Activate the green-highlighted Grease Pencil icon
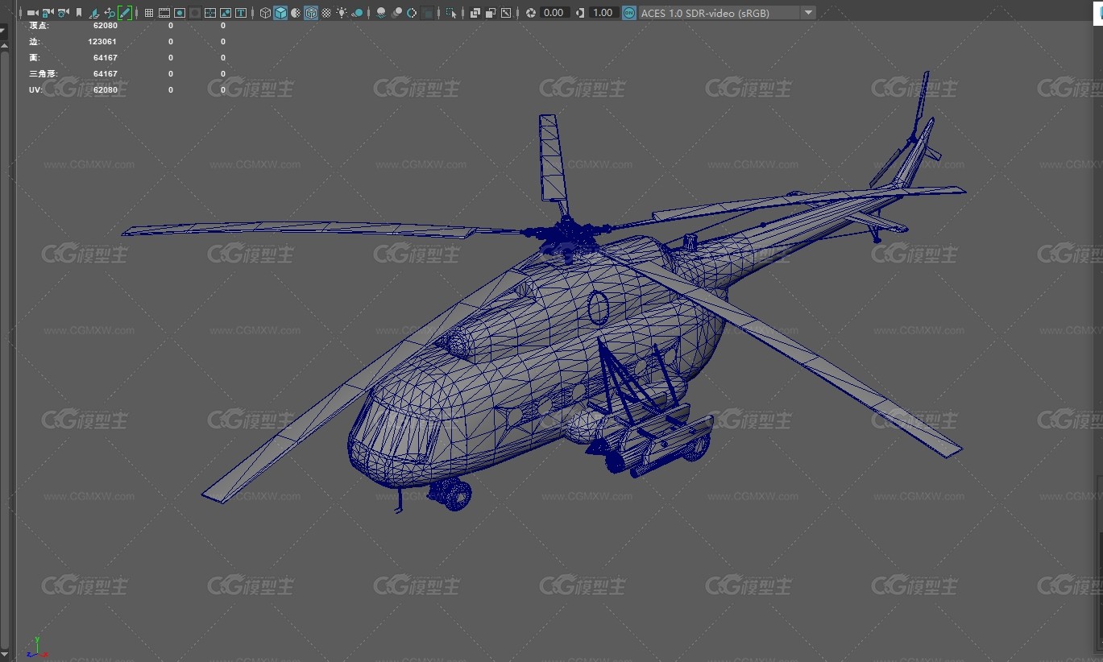 click(x=125, y=13)
